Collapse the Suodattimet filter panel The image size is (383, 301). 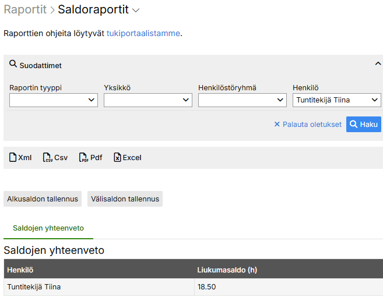[x=378, y=64]
